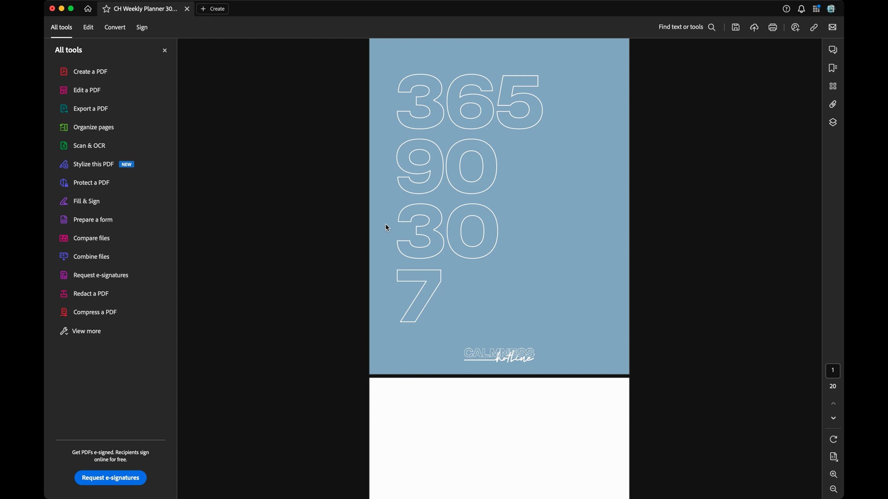Image resolution: width=888 pixels, height=499 pixels.
Task: Open the Sign menu tab
Action: pos(142,27)
